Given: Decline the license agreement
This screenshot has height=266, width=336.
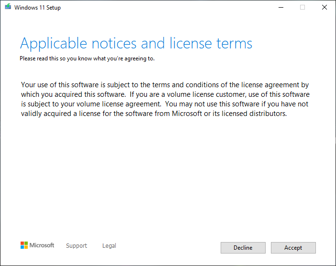Looking at the screenshot, I should [x=243, y=248].
